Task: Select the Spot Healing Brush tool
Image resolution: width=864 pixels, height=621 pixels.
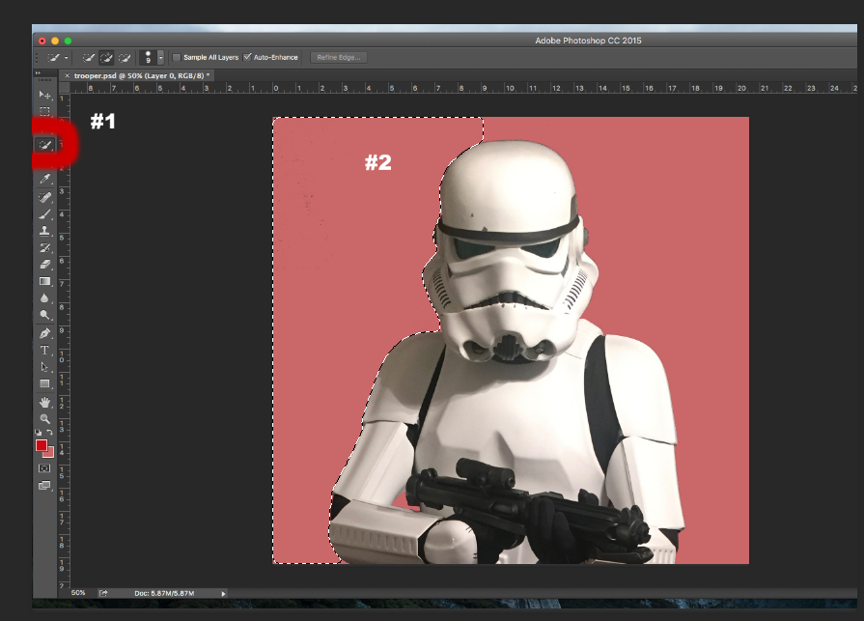Action: click(44, 197)
